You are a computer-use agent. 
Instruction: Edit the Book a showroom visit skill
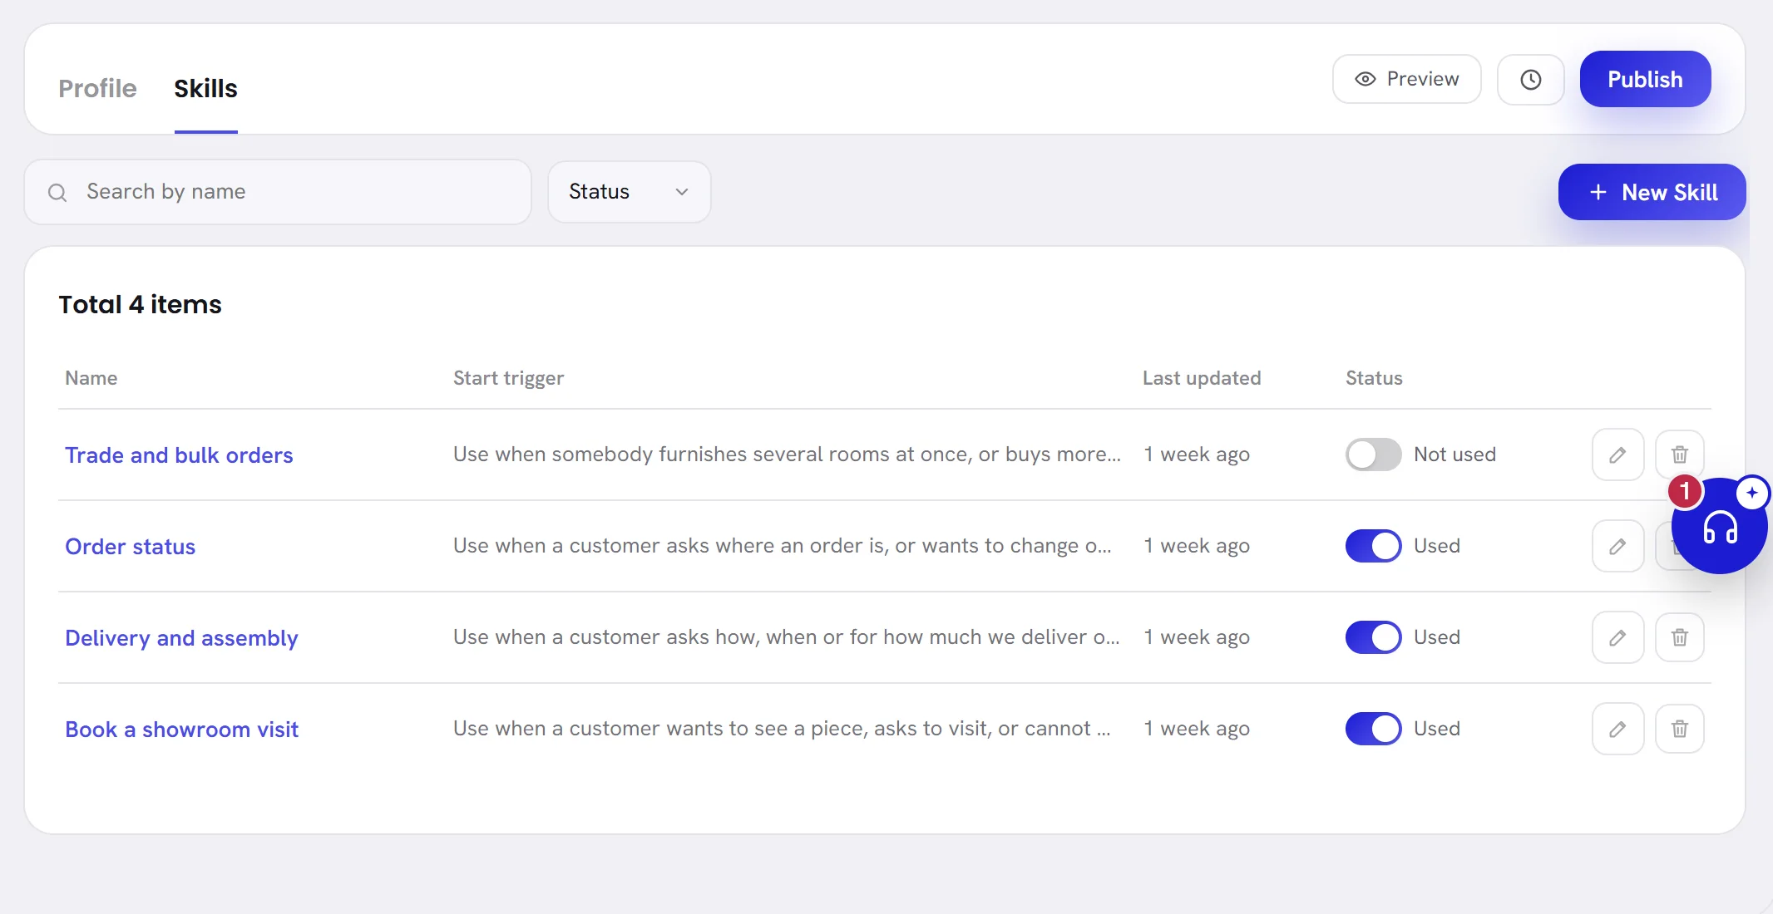click(x=1617, y=729)
